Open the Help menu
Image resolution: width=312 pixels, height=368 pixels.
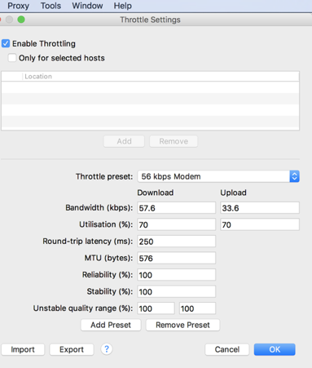(x=123, y=6)
